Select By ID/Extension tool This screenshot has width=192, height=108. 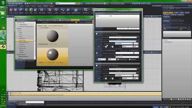pos(76,11)
